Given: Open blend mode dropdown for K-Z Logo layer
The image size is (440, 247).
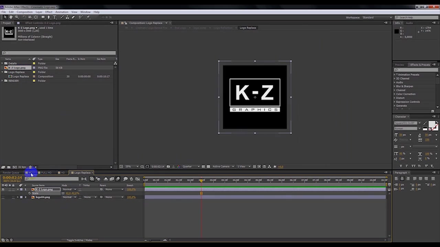Looking at the screenshot, I should point(69,189).
